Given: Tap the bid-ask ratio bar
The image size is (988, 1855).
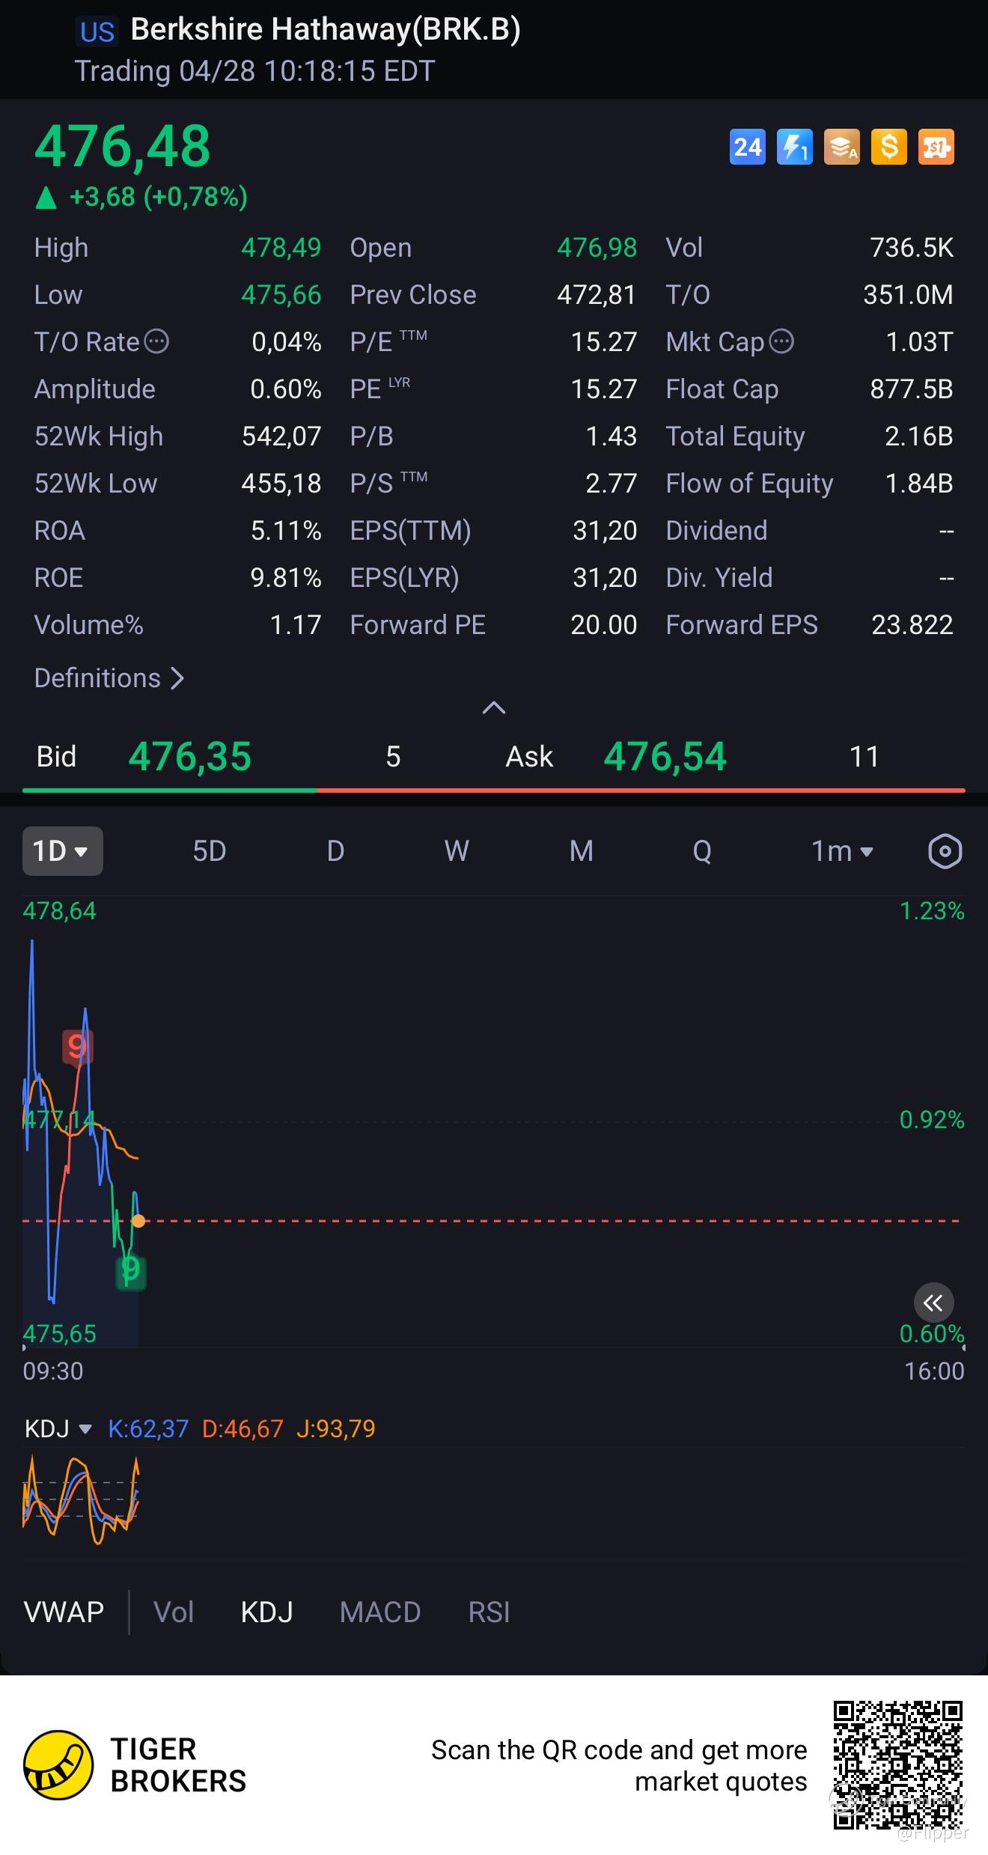Looking at the screenshot, I should point(494,790).
